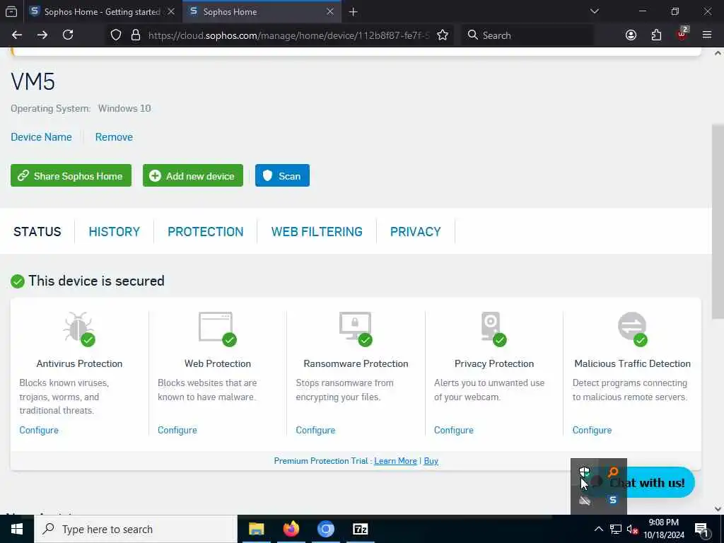The height and width of the screenshot is (543, 724).
Task: Click the Ransomware Protection monitor icon
Action: [356, 328]
